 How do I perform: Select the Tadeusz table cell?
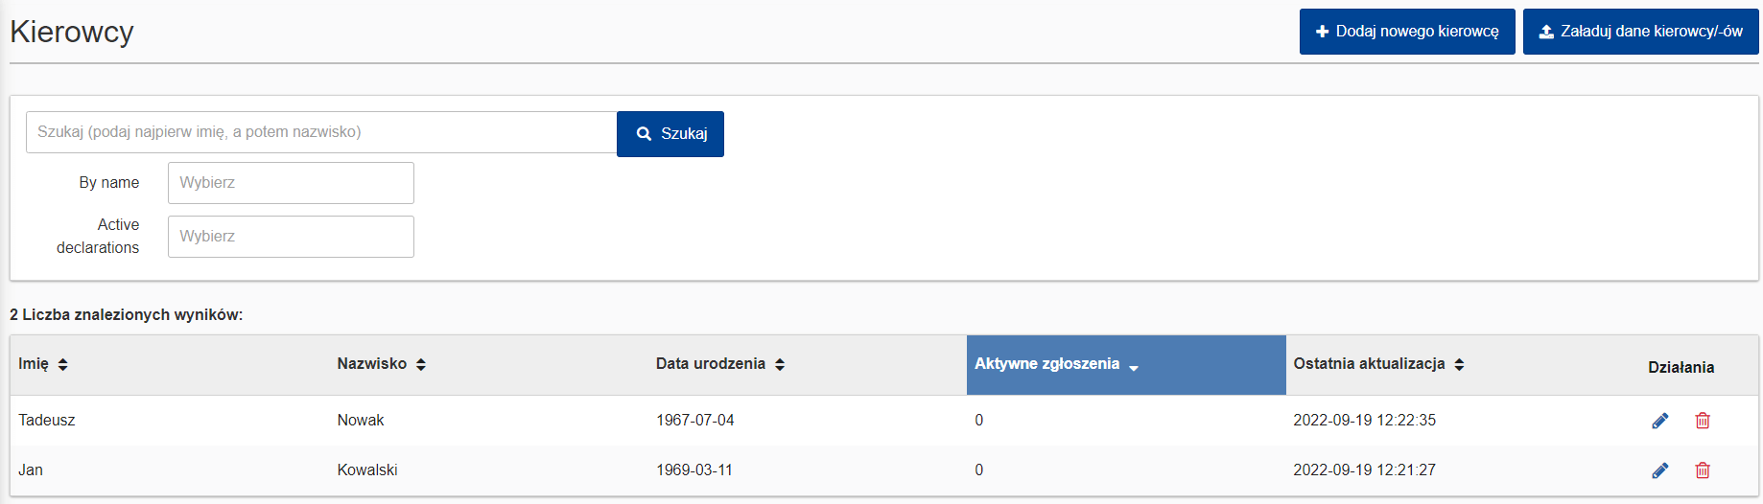47,421
